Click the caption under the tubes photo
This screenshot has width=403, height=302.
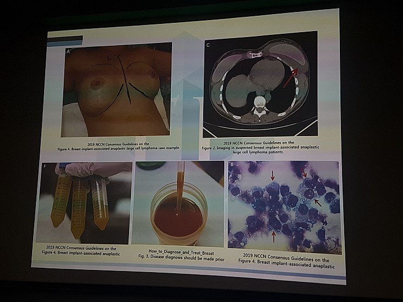pyautogui.click(x=82, y=251)
